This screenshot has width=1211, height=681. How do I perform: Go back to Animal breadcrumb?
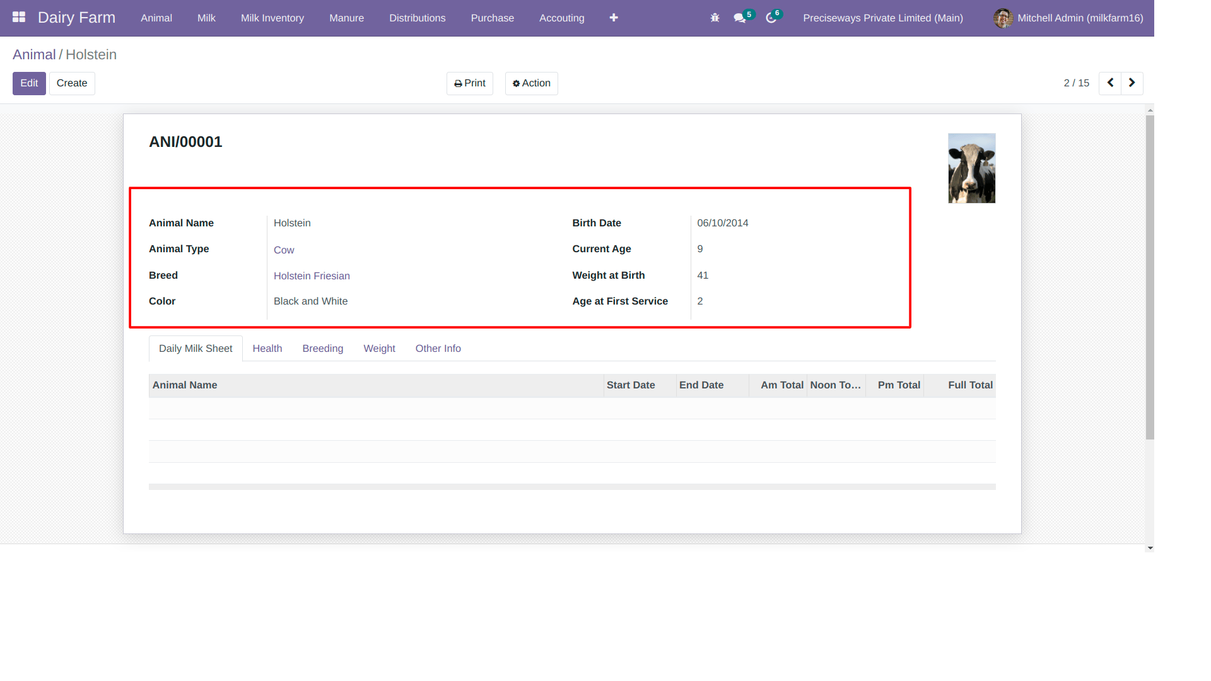(x=34, y=55)
